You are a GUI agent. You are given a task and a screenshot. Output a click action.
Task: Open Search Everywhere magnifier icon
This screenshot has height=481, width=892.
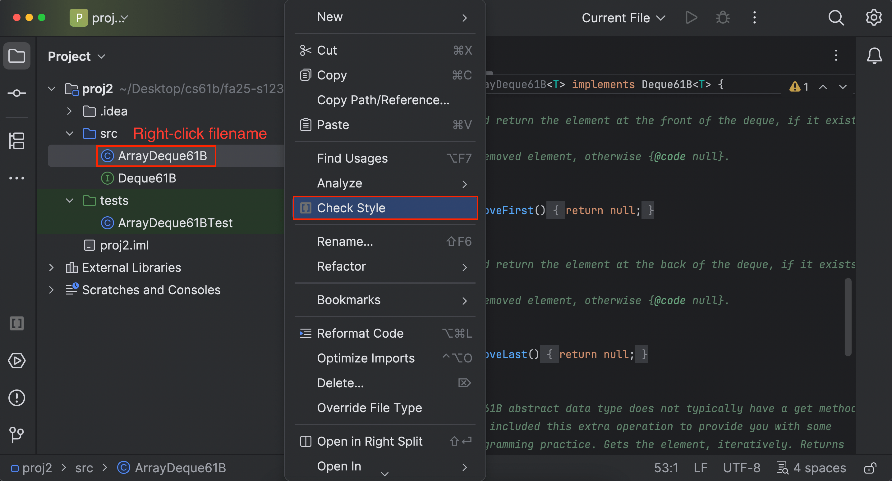coord(836,18)
